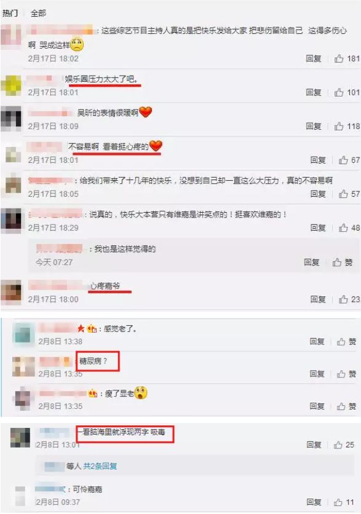Screen dimensions: 361x514
Task: Like the 可怜嘉嘉 comment
Action: click(x=344, y=502)
